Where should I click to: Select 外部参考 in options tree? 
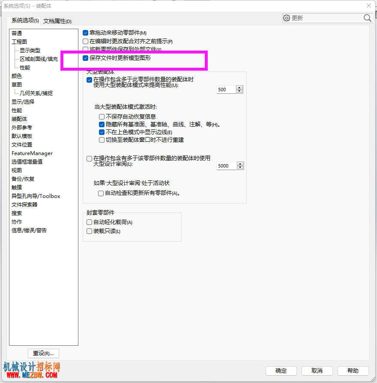click(22, 128)
